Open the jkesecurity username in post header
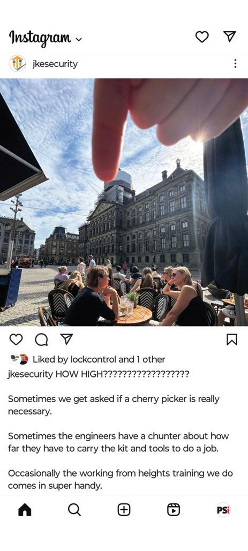This screenshot has height=551, width=248. click(55, 64)
